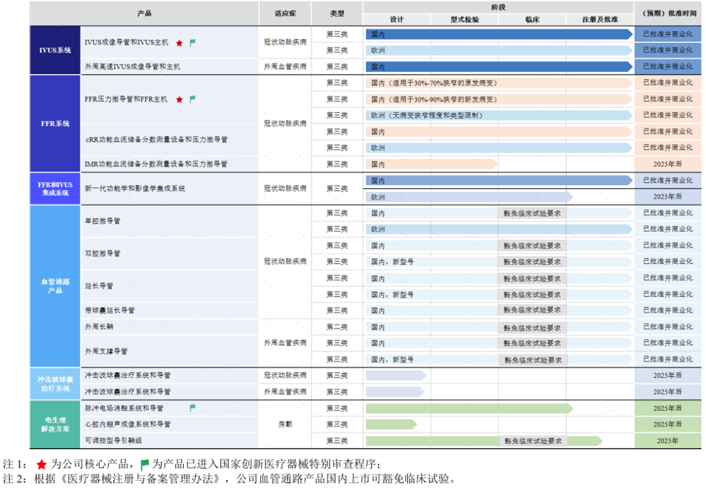706x489 pixels.
Task: Select the 型式检验 stage column header
Action: pyautogui.click(x=464, y=20)
